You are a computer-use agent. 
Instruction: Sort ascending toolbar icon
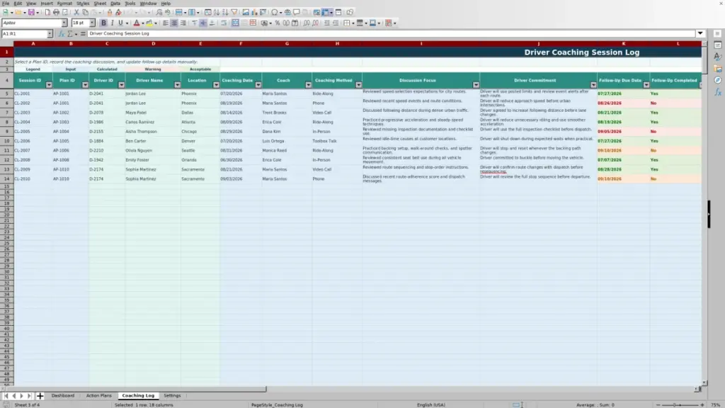[x=217, y=12]
